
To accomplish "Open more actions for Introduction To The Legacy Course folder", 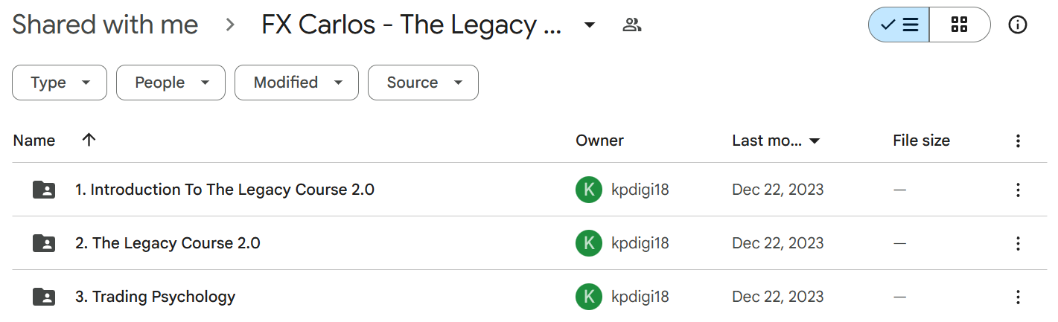I will [1018, 190].
